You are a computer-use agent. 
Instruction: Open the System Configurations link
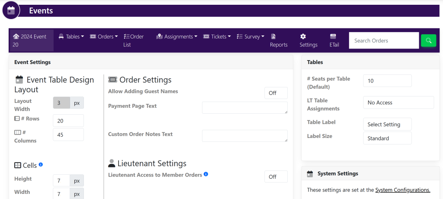click(402, 190)
